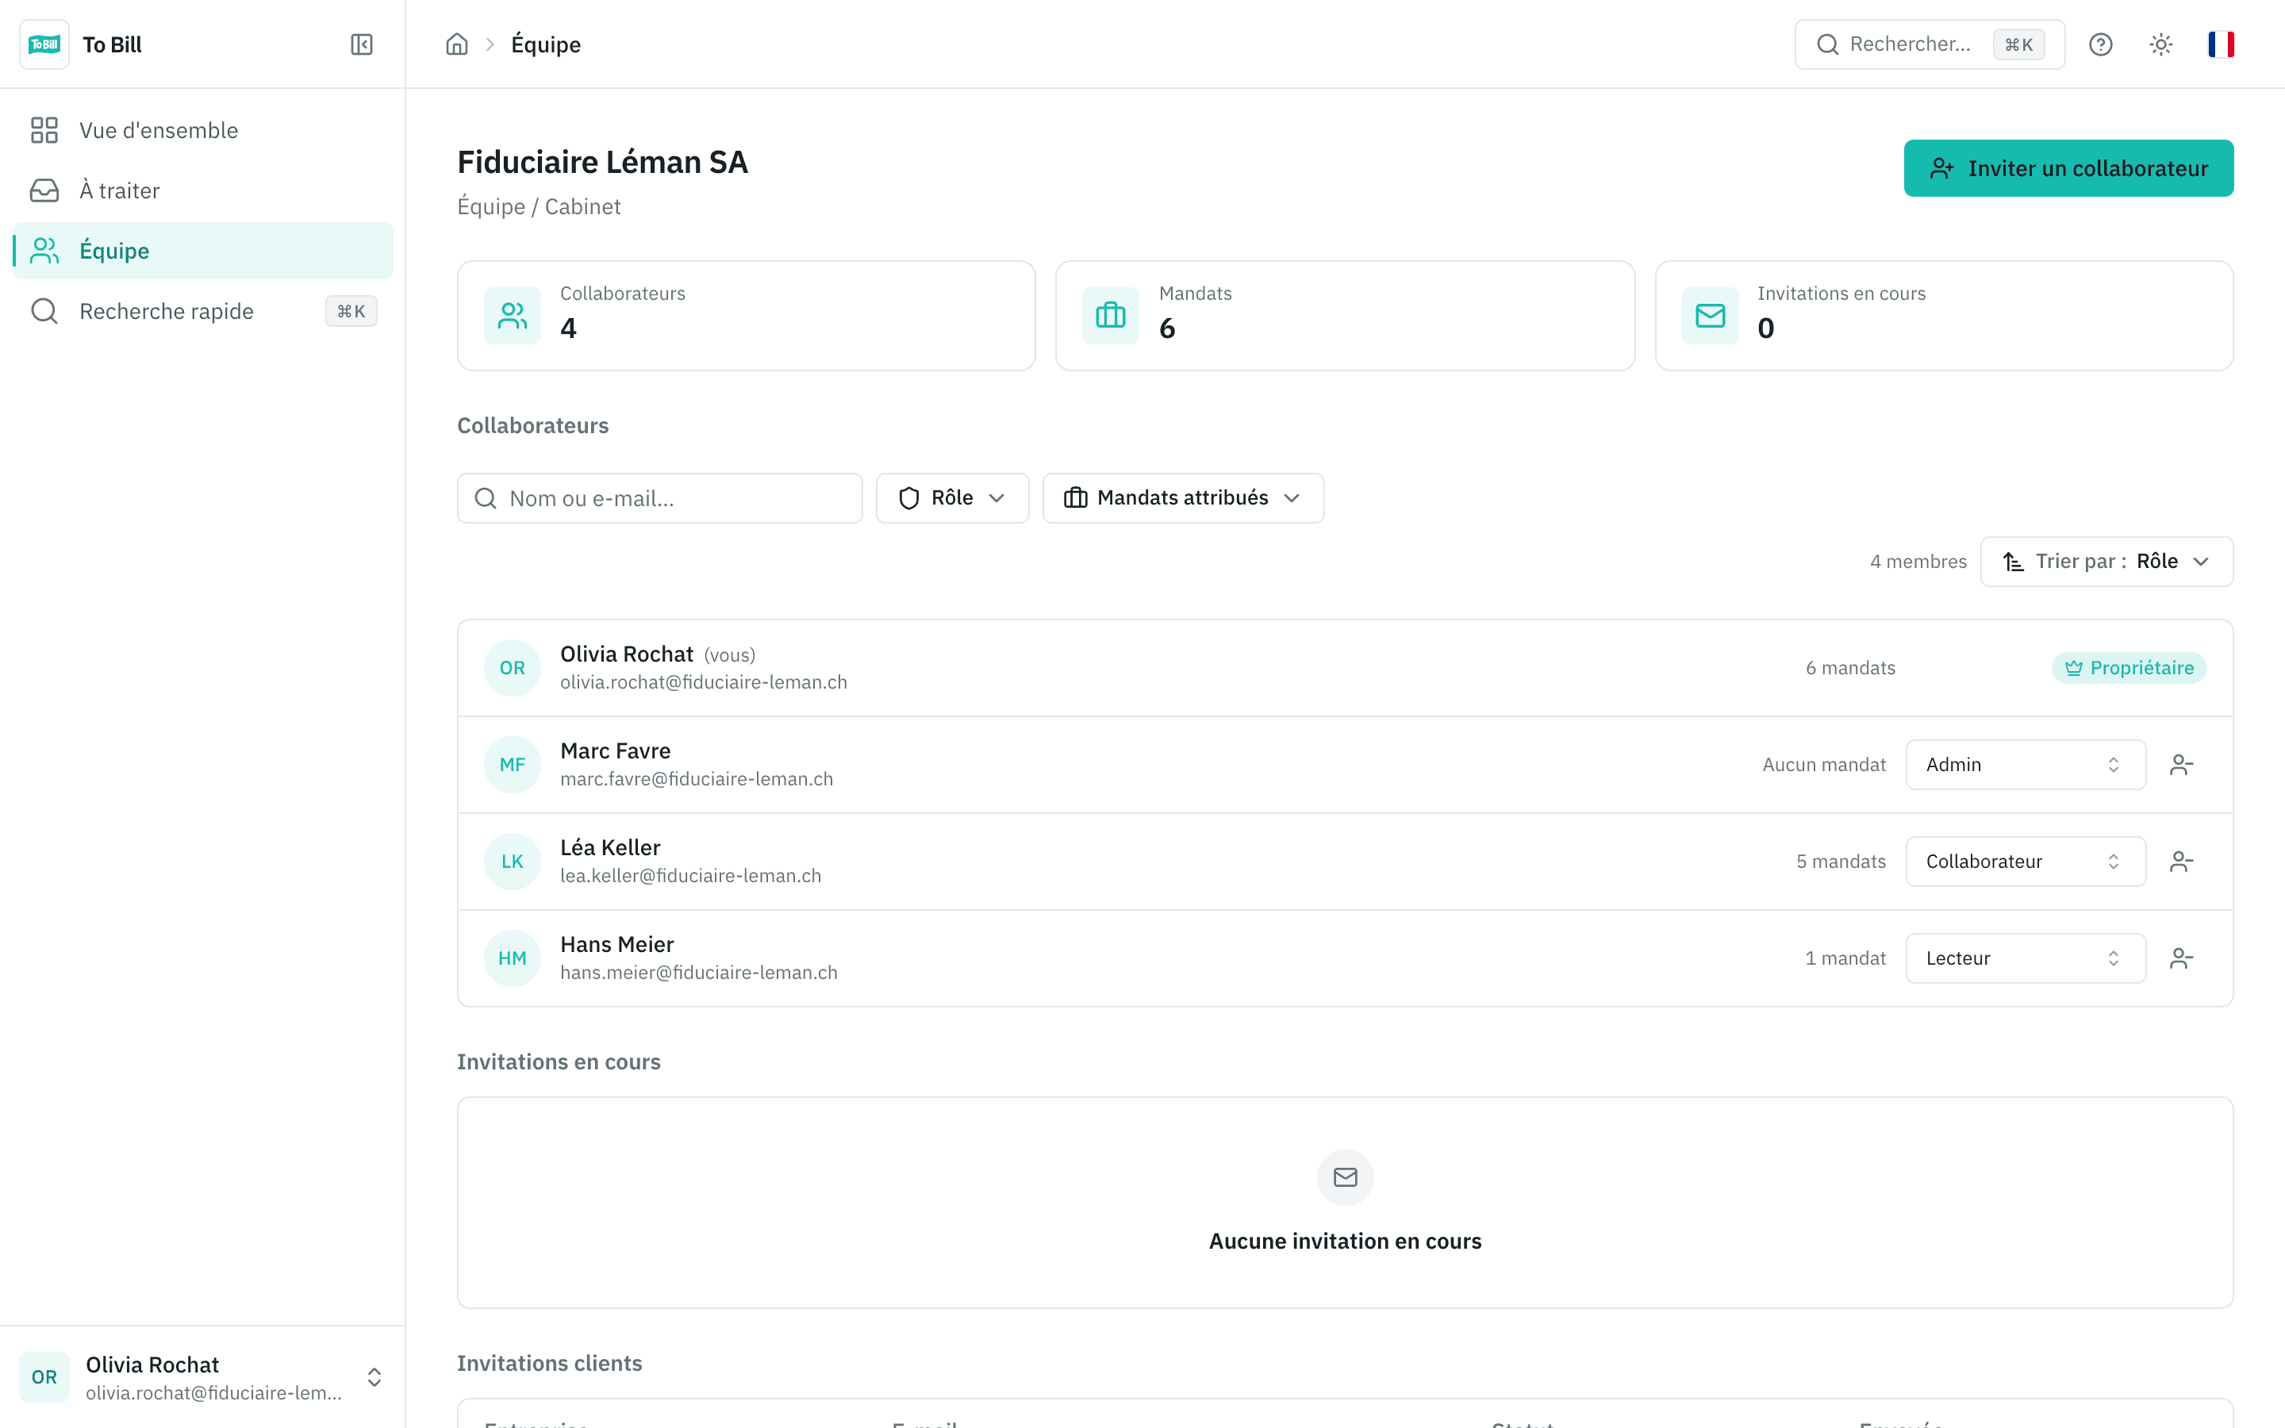This screenshot has height=1428, width=2285.
Task: Collapse the sidebar with the panel icon
Action: 362,44
